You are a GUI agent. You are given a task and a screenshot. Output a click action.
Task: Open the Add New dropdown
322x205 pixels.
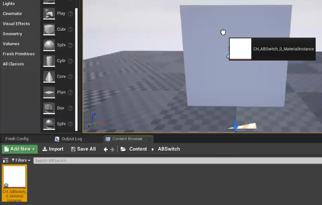(20, 149)
